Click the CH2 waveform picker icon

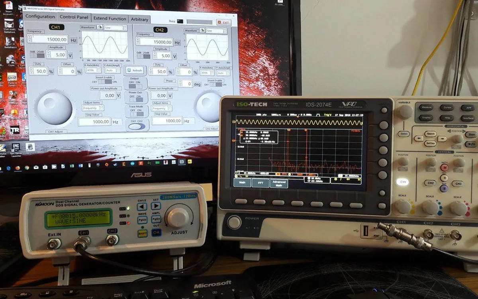202,30
